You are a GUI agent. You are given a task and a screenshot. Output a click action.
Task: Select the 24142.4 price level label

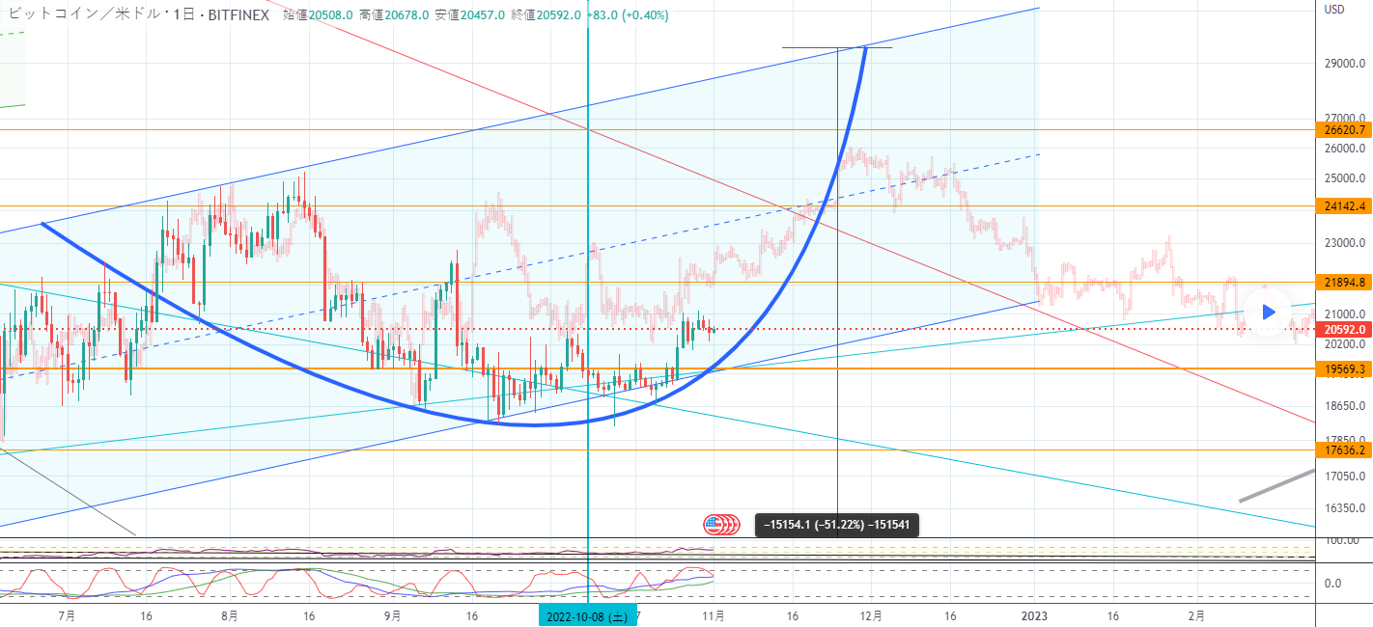click(x=1344, y=205)
